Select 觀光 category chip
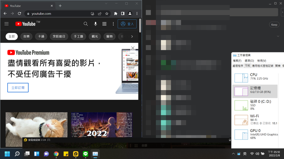 click(95, 37)
